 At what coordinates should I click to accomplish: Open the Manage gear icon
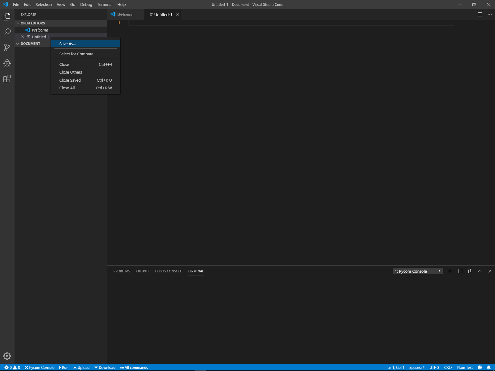pyautogui.click(x=7, y=356)
